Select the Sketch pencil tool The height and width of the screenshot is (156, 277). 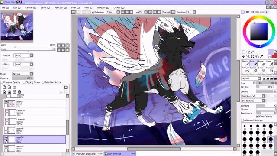[245, 63]
